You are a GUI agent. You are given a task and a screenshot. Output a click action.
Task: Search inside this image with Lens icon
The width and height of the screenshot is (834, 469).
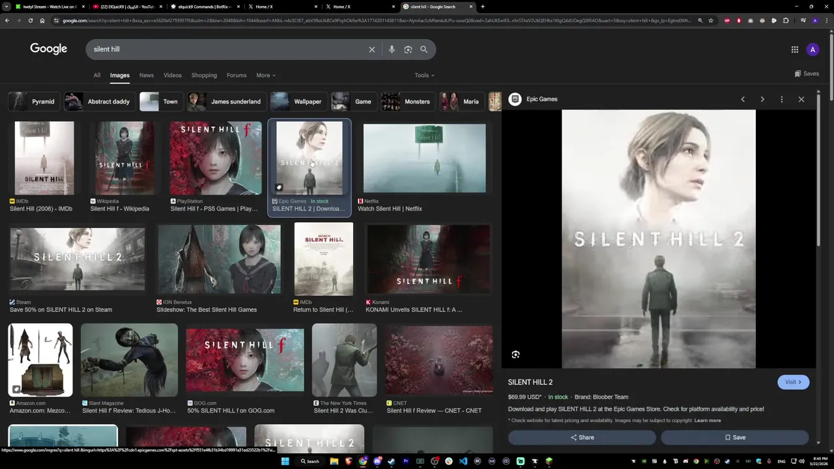[x=515, y=354]
